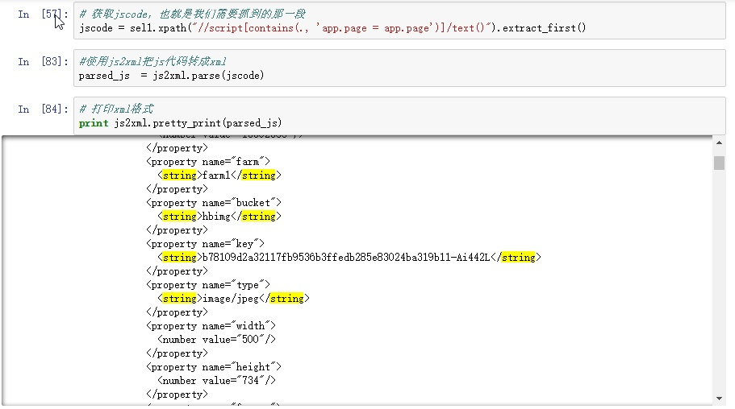Click the output scrollbar down arrow
The width and height of the screenshot is (735, 409).
pyautogui.click(x=718, y=398)
